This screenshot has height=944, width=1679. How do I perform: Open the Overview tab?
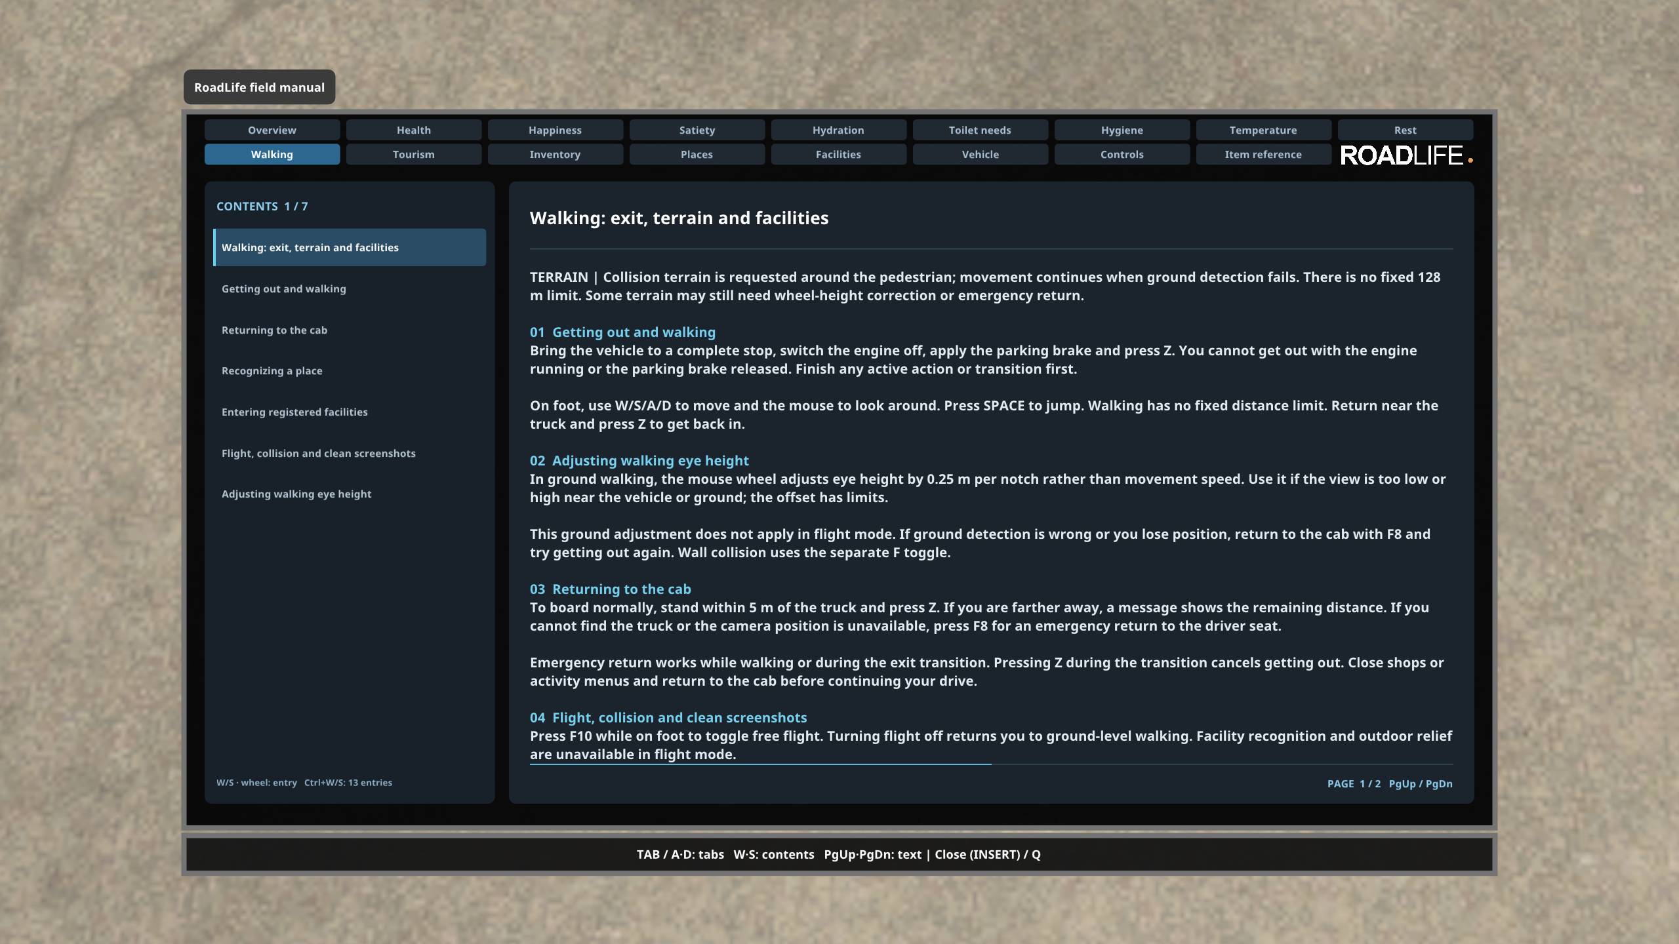pos(272,130)
